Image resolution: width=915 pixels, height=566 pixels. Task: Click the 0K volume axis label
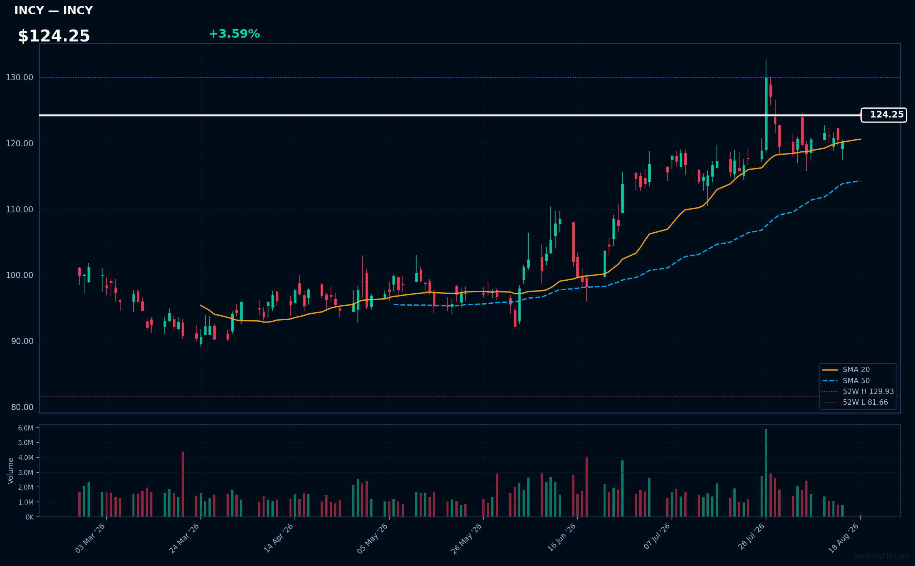[x=30, y=517]
